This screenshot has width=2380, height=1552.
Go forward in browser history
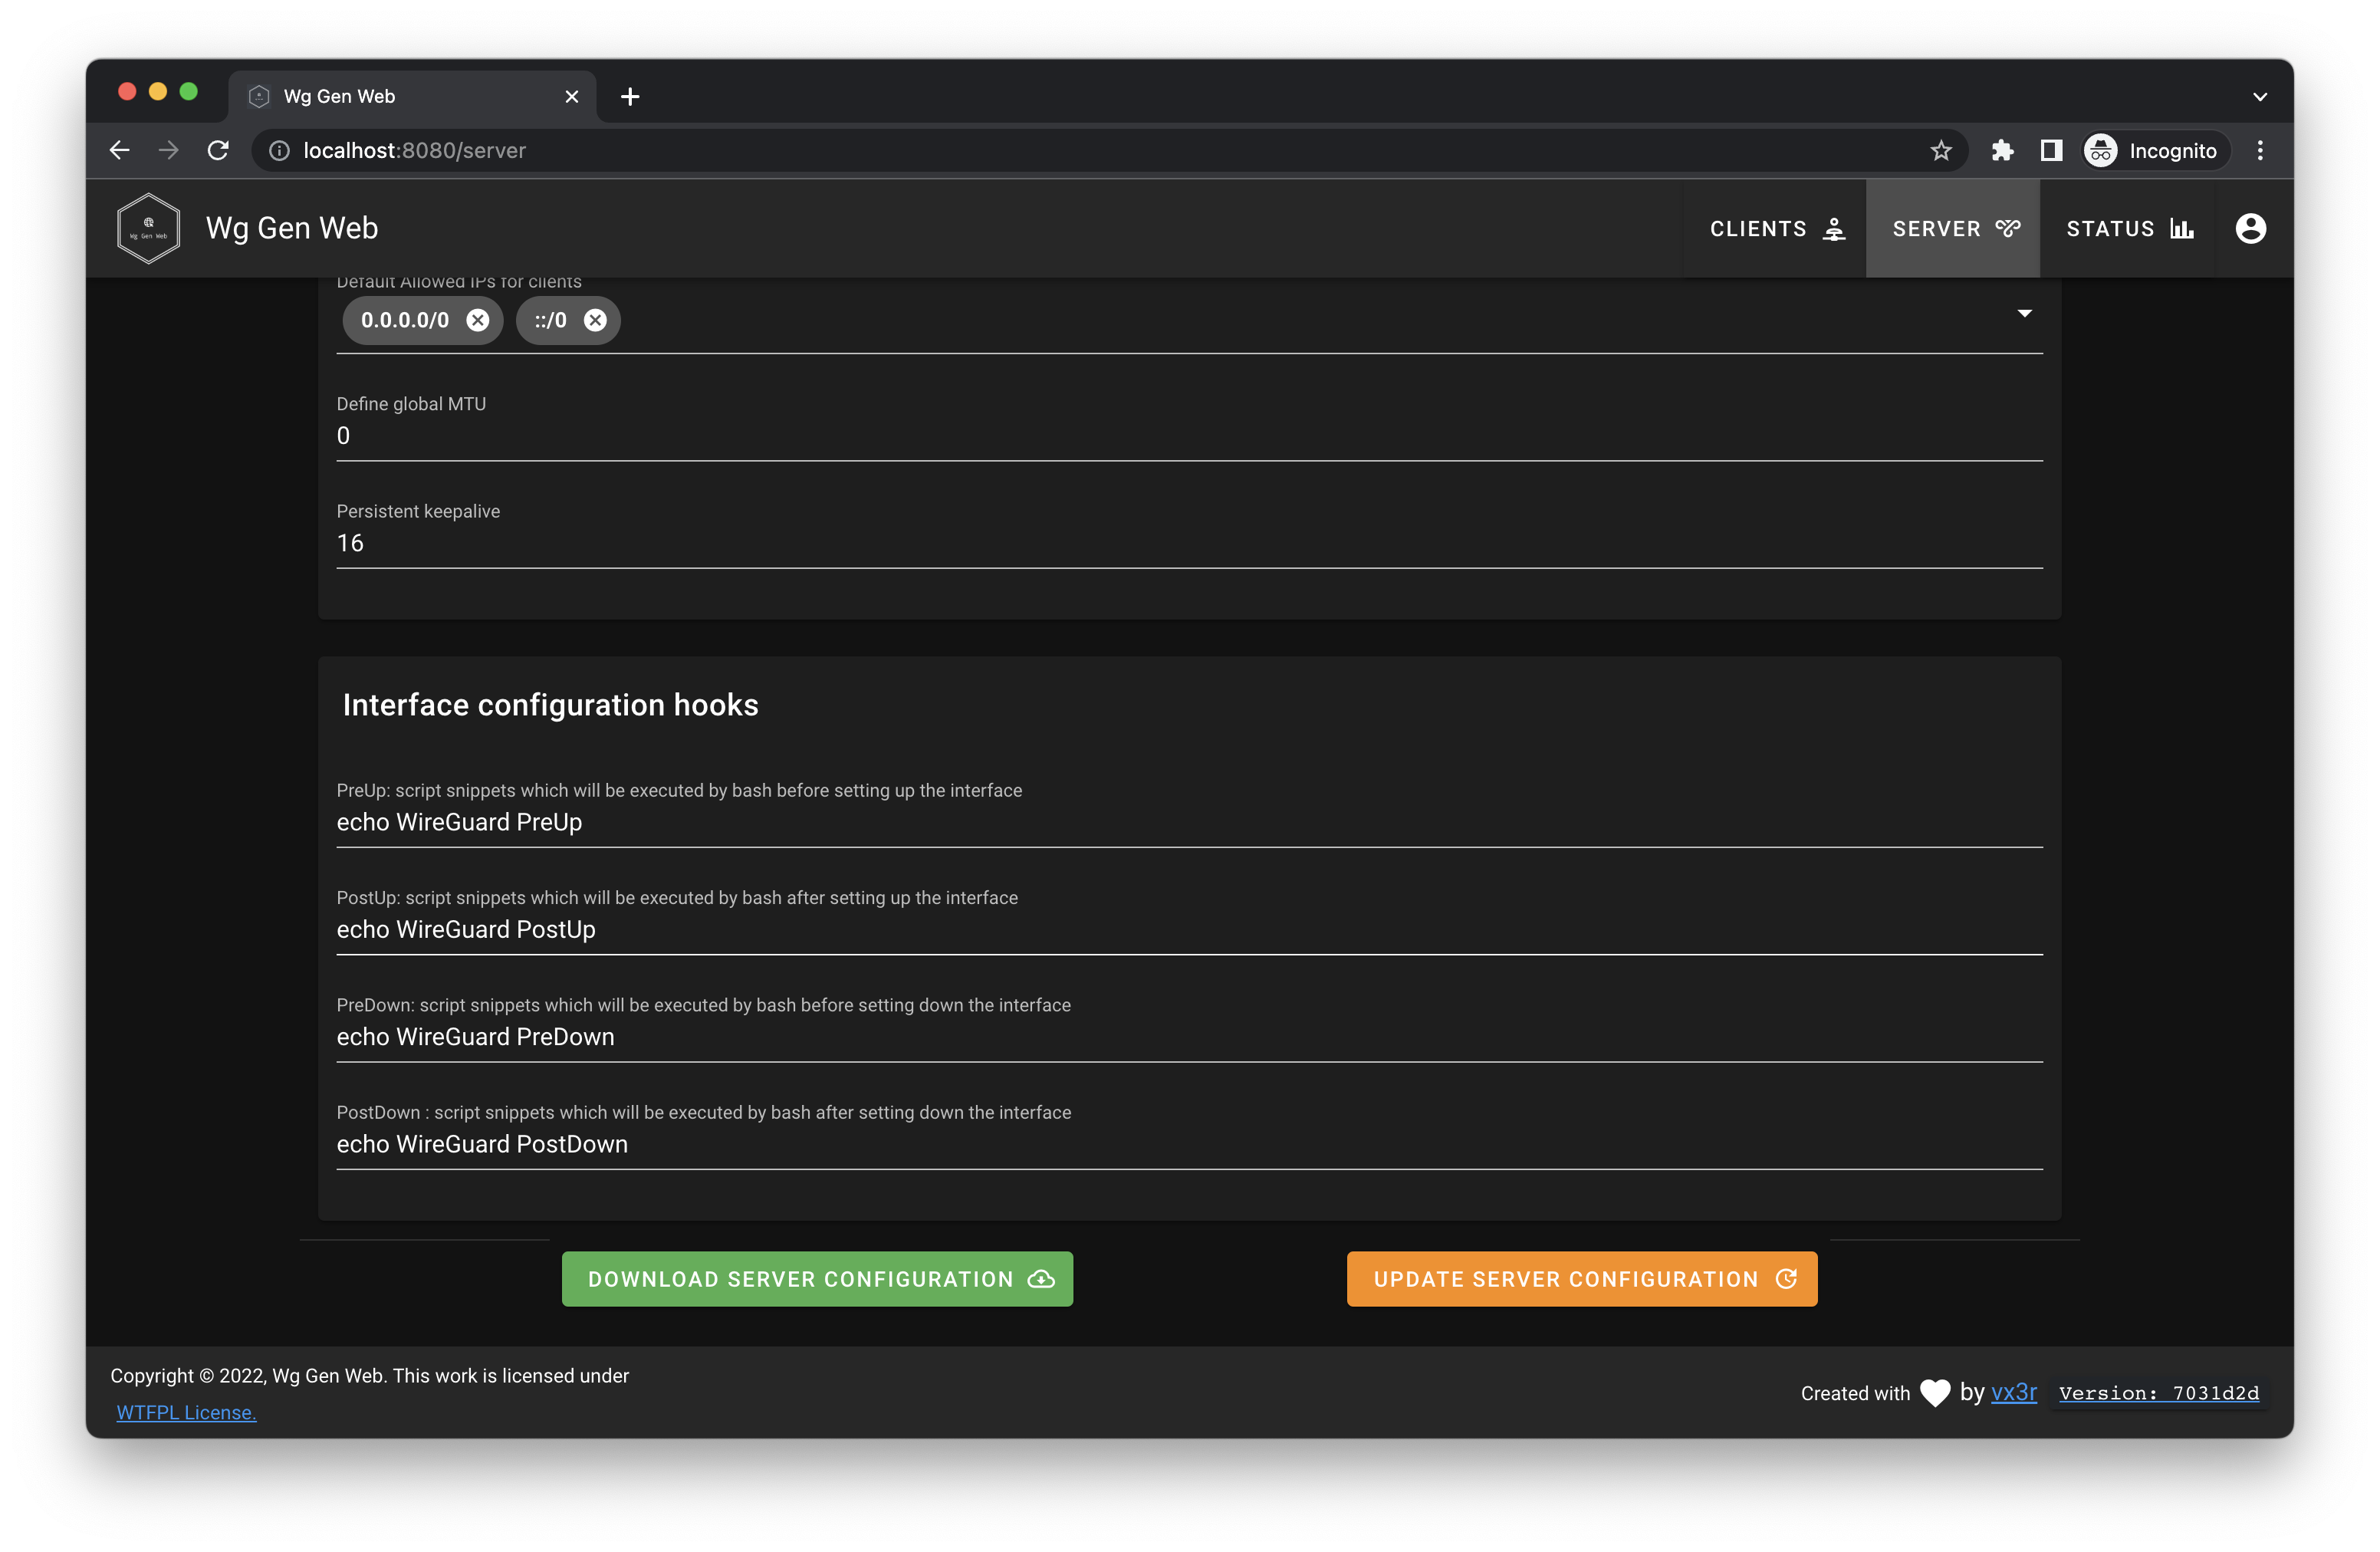point(168,150)
